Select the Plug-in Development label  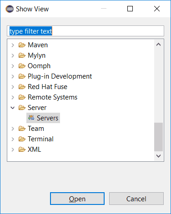click(60, 76)
